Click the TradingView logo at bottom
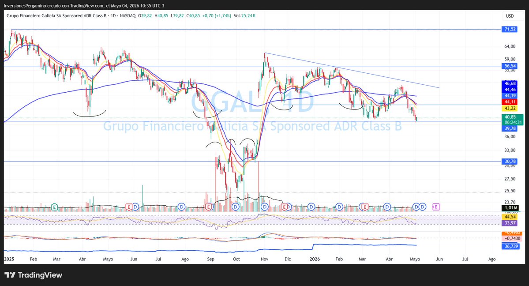The image size is (529, 286). coord(34,275)
